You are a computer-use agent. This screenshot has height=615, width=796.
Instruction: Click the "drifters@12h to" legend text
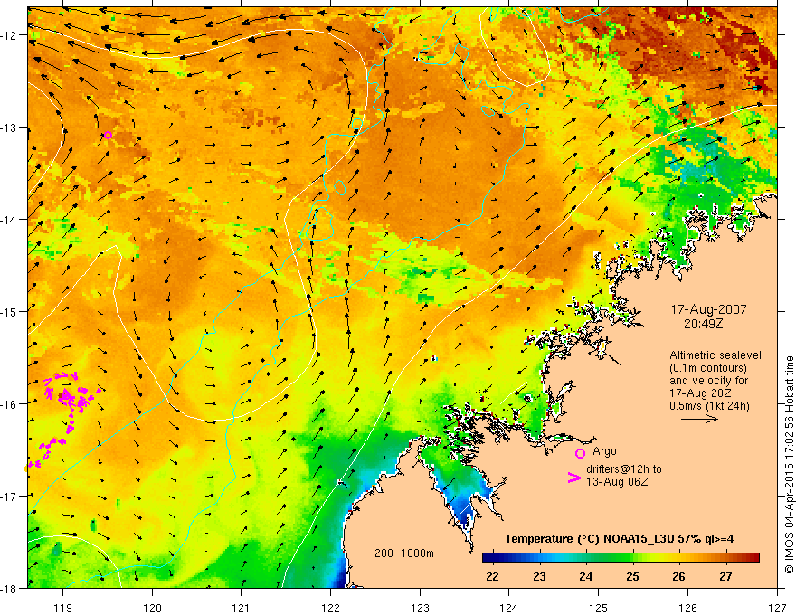coord(624,469)
